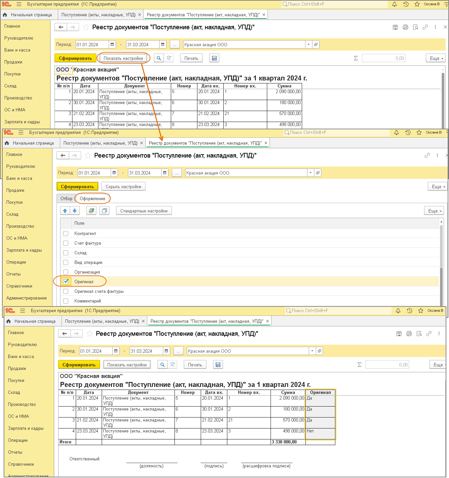Top window: click the favorites star beside Оксана В
Viewport: 449px width, 478px height.
coord(417,4)
